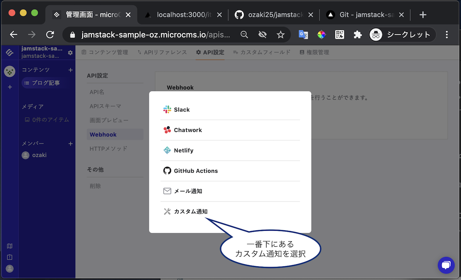Click the address bar URL
Viewport: 461px width, 280px height.
[x=156, y=35]
